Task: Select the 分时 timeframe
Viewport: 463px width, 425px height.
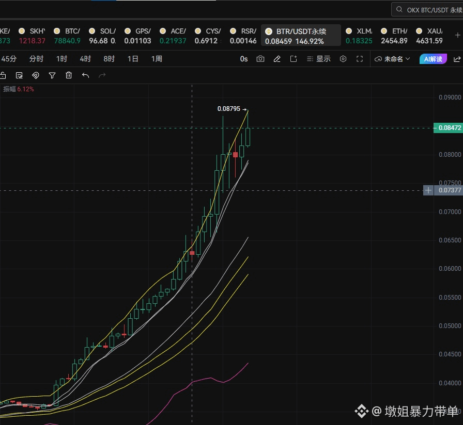Action: 36,59
